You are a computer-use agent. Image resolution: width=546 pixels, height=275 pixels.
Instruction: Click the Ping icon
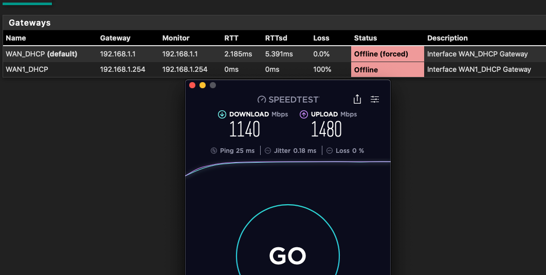(214, 150)
